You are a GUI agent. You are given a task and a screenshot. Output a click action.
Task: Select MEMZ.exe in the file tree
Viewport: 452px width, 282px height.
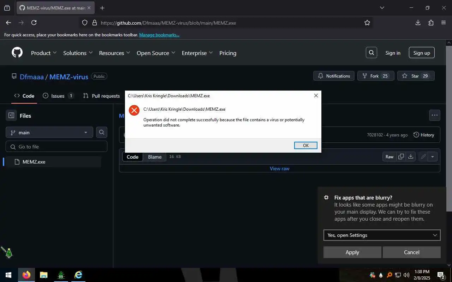click(x=53, y=162)
